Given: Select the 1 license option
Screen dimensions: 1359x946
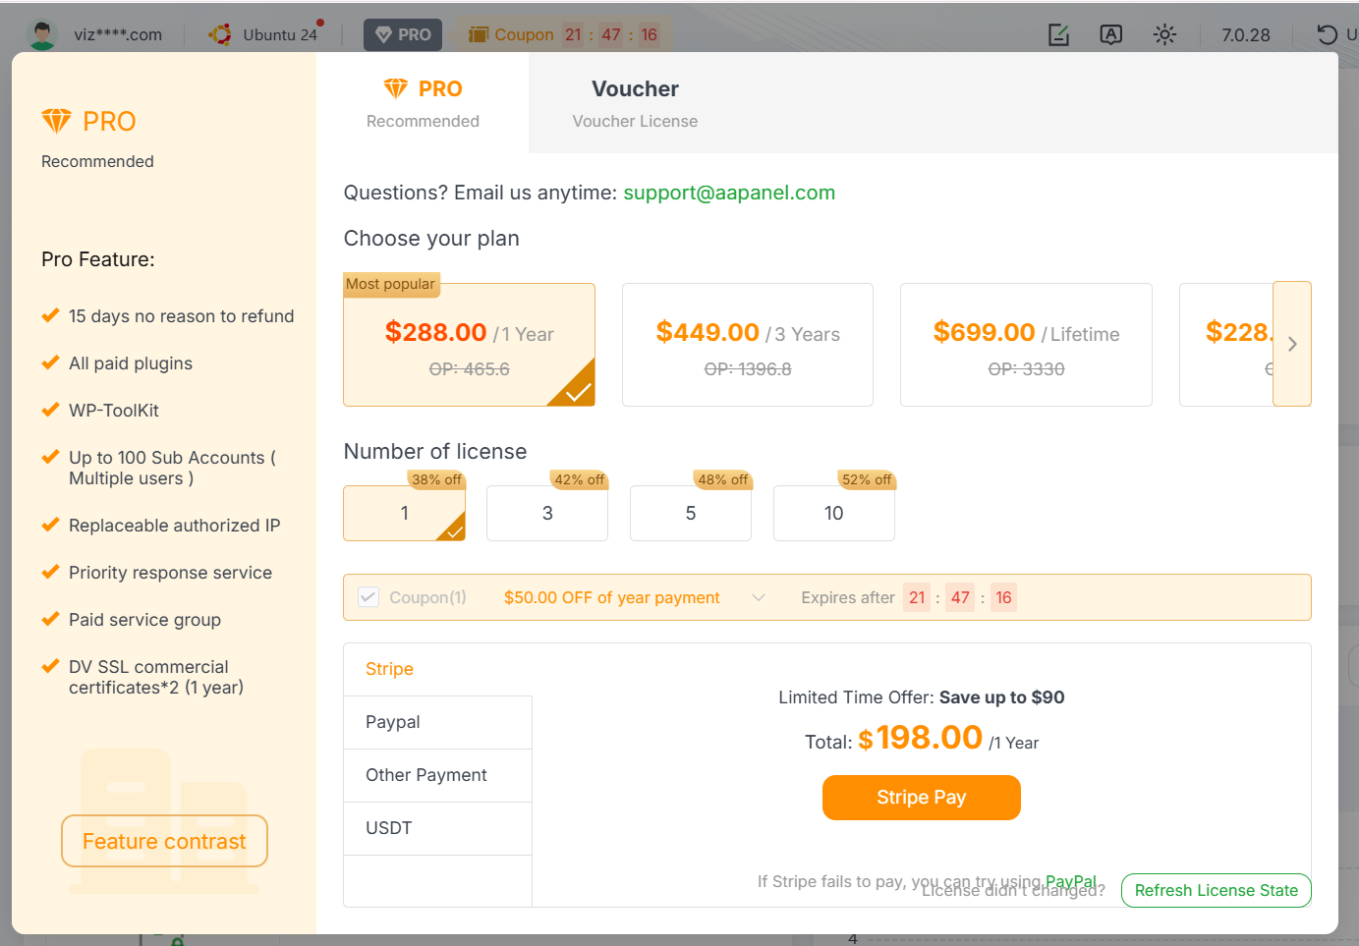Looking at the screenshot, I should (404, 513).
